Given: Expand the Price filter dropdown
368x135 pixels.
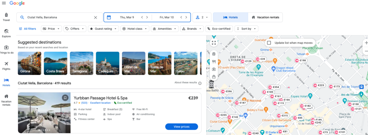Looking at the screenshot, I should [51, 29].
